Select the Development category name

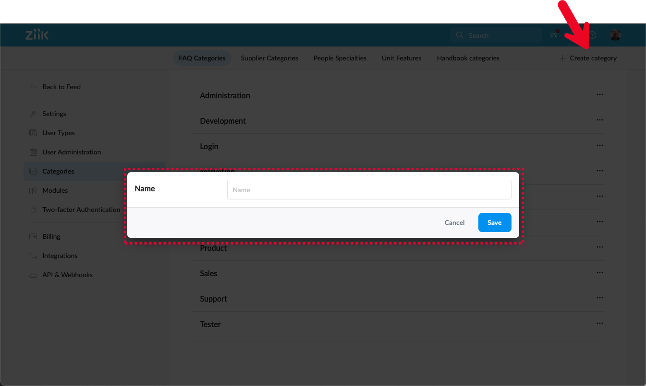(223, 121)
